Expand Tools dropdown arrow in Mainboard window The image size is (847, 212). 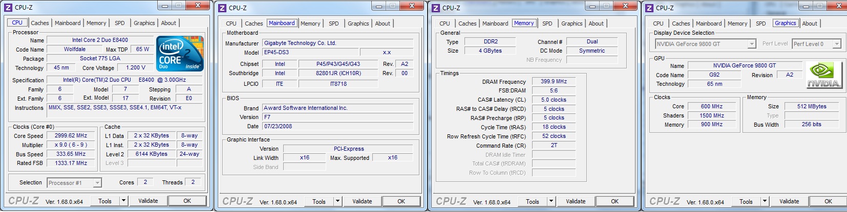point(337,201)
